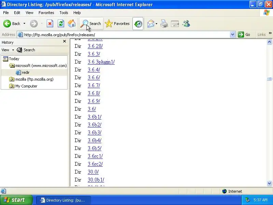
Task: Open the 3.6b3/ directory link
Action: coord(95,133)
